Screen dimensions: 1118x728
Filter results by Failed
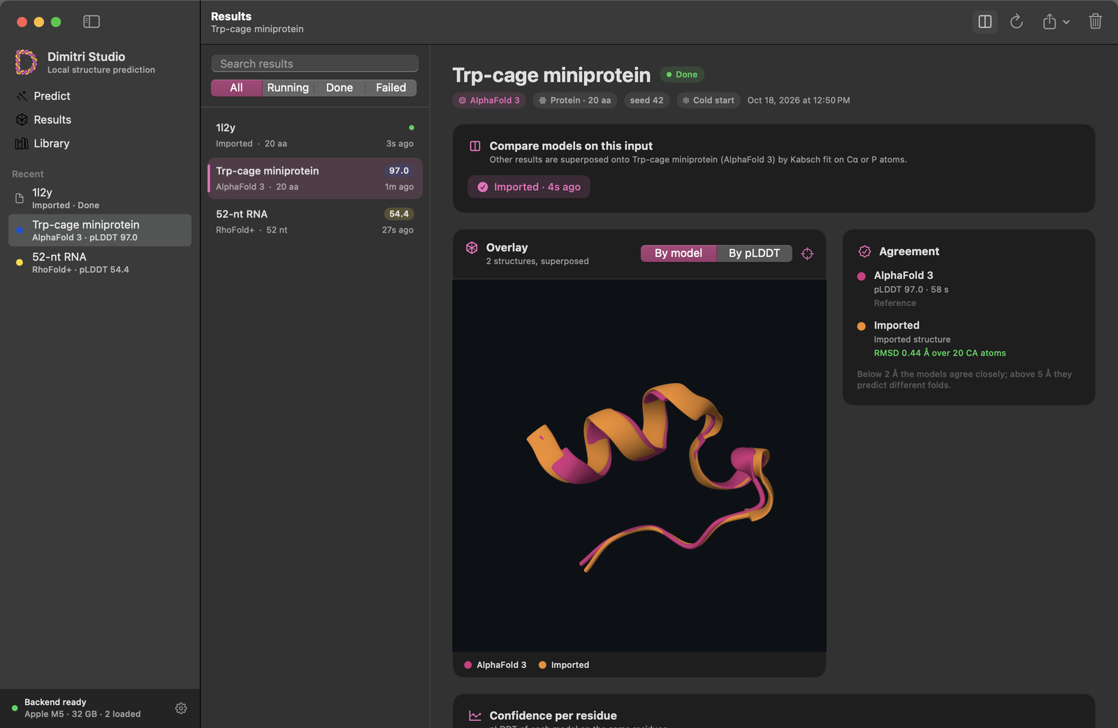point(391,87)
